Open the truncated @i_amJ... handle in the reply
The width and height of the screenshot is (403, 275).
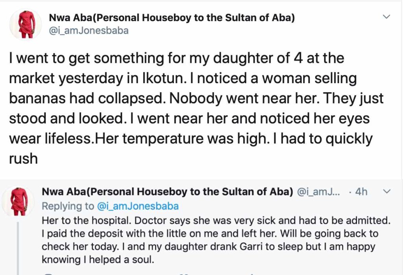[x=318, y=192]
